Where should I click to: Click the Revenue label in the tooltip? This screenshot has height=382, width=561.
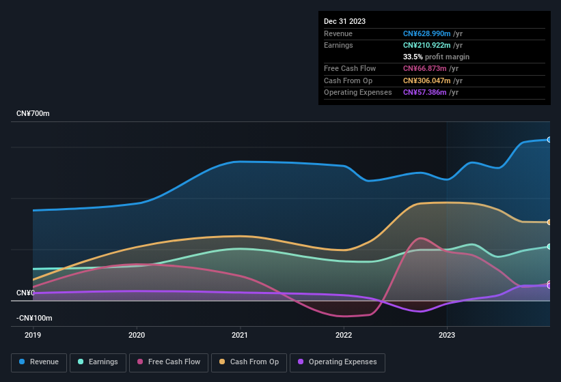[x=338, y=33]
